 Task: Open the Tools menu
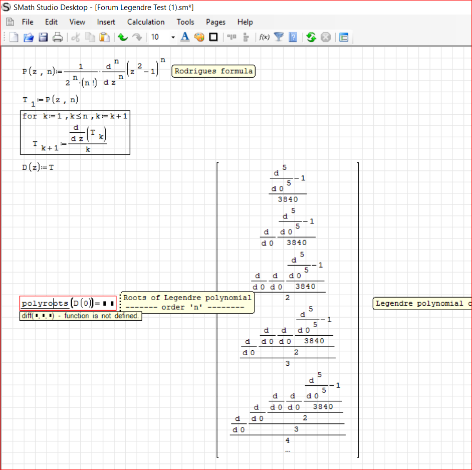(x=185, y=22)
